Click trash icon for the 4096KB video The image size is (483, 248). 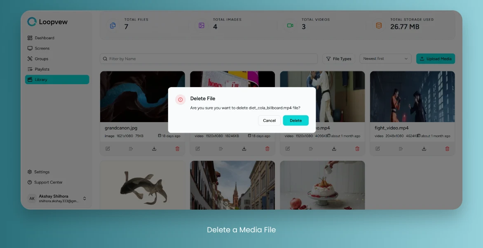tap(357, 149)
